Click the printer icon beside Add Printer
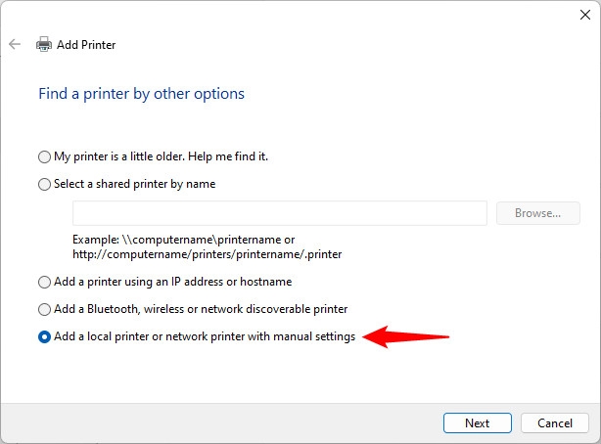Screen dimensions: 601x444 point(44,44)
